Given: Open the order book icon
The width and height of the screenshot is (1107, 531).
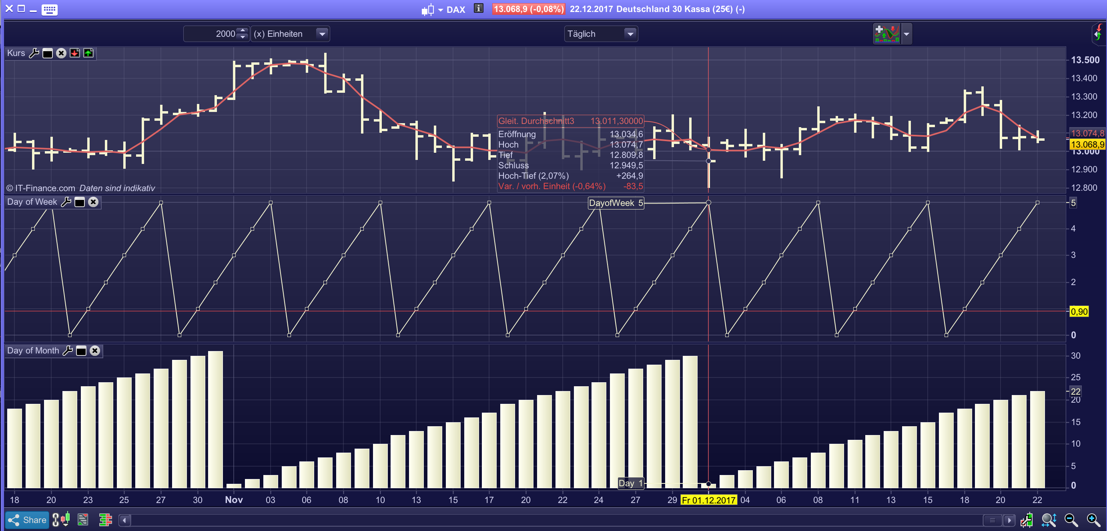Looking at the screenshot, I should tap(105, 520).
